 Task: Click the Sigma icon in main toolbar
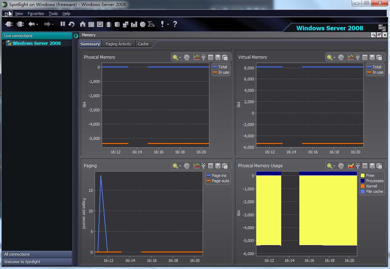pyautogui.click(x=151, y=24)
